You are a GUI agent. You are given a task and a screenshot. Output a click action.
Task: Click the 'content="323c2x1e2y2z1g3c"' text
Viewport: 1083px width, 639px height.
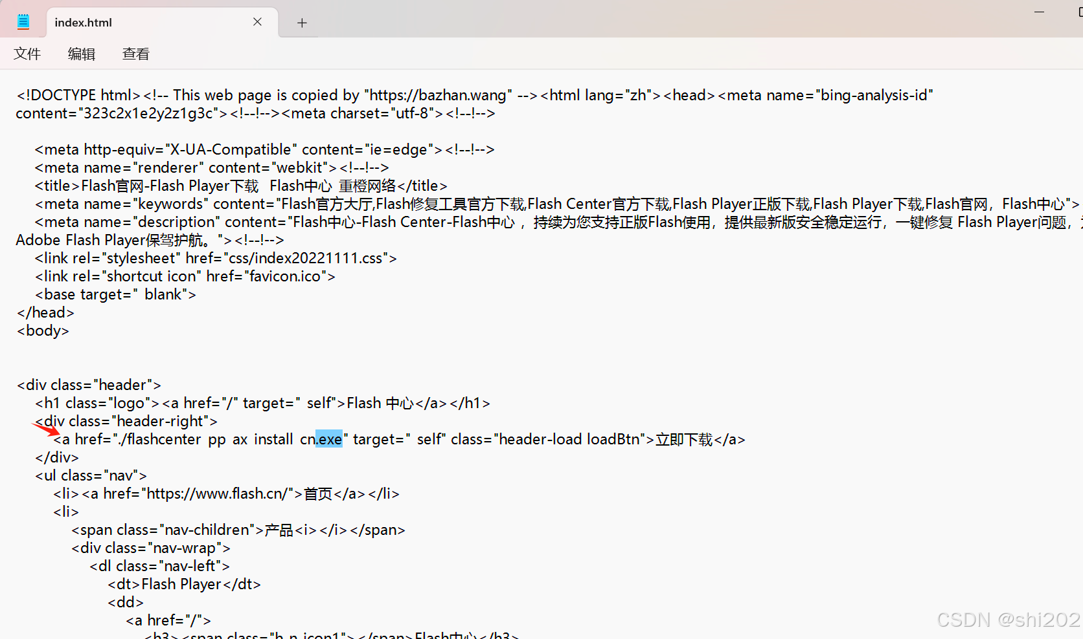click(122, 113)
